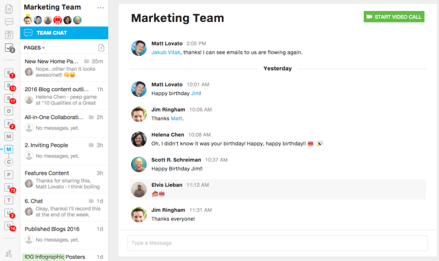Click the Type a Message field
The image size is (439, 261).
click(x=277, y=243)
